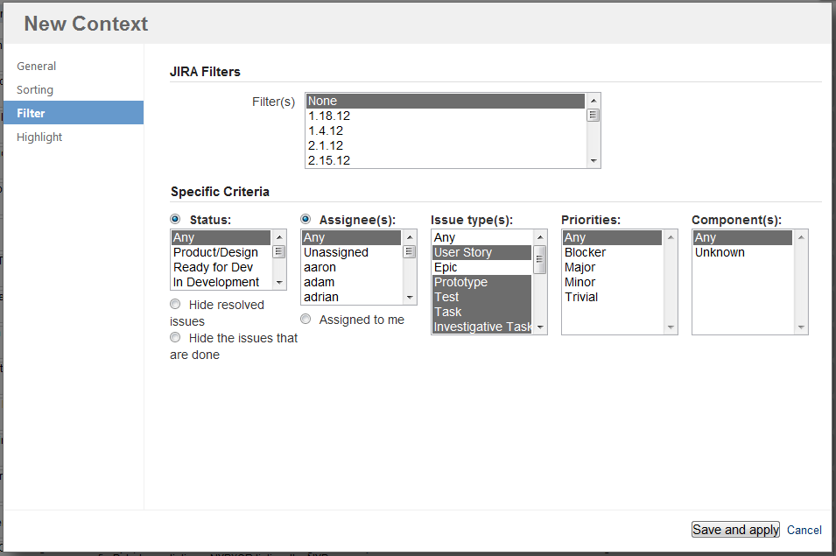Click Save and apply button
The width and height of the screenshot is (836, 556).
point(735,530)
